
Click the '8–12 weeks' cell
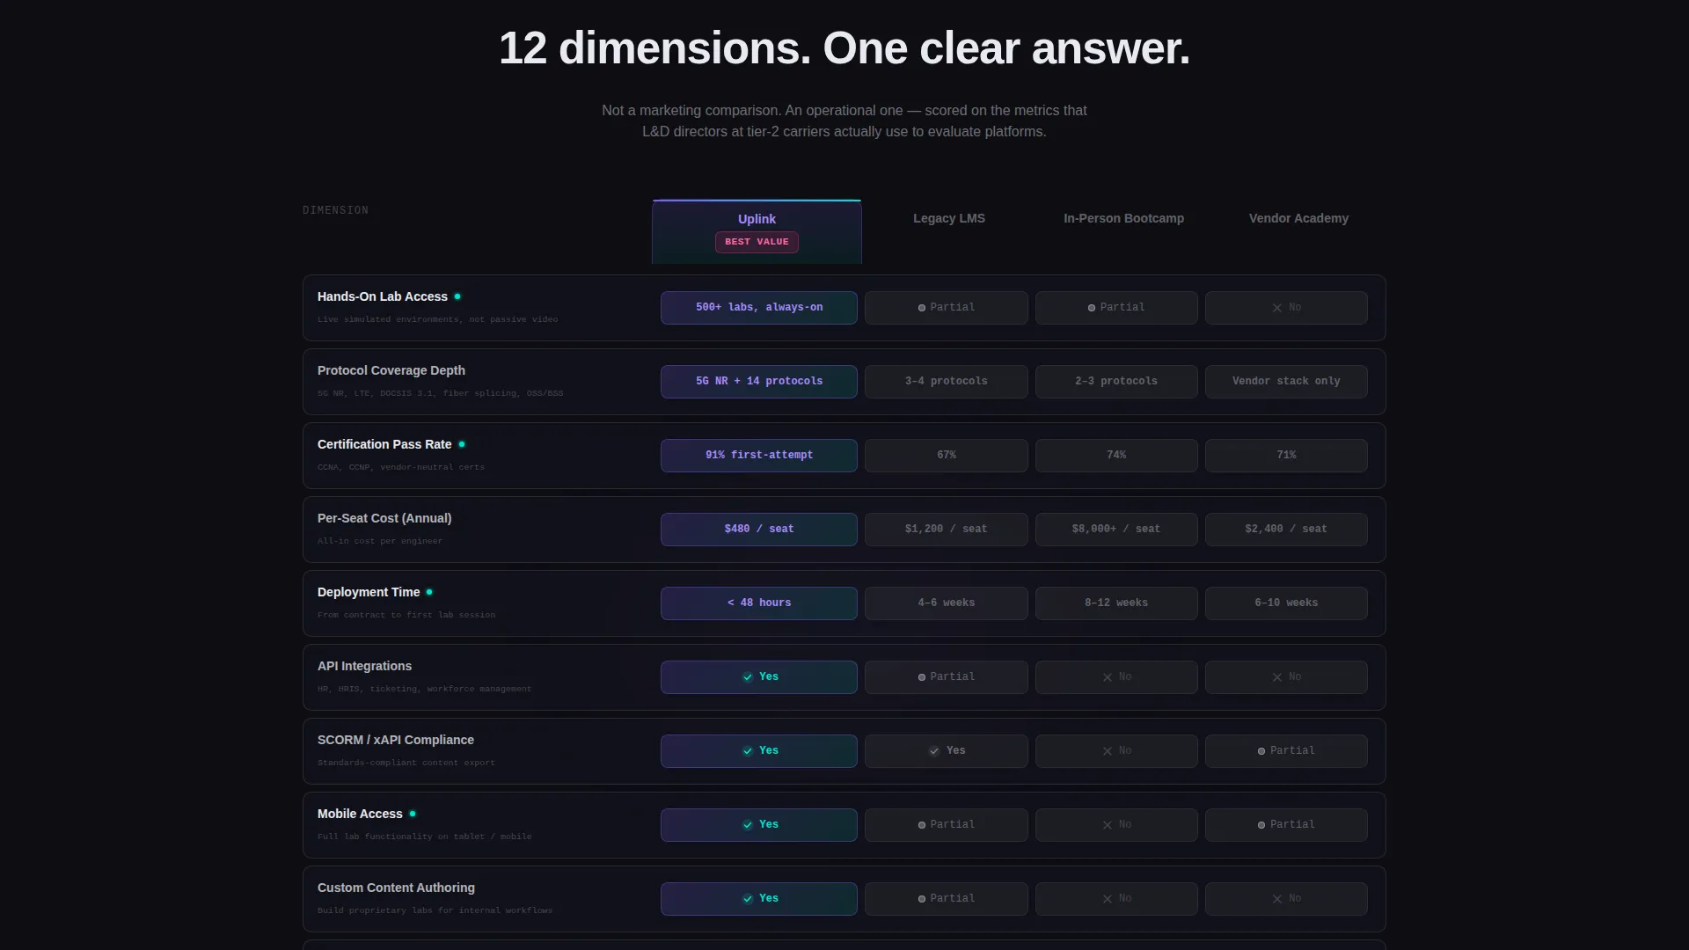point(1116,603)
